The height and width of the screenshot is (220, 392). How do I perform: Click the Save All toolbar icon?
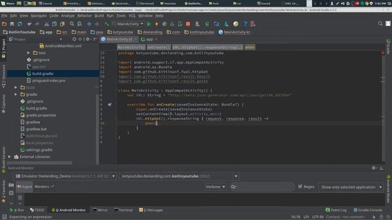[x=12, y=24]
